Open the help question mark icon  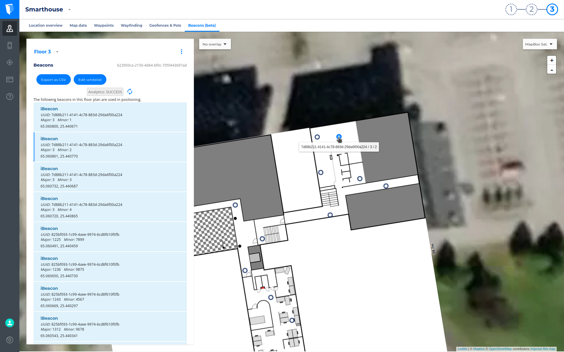click(x=10, y=97)
